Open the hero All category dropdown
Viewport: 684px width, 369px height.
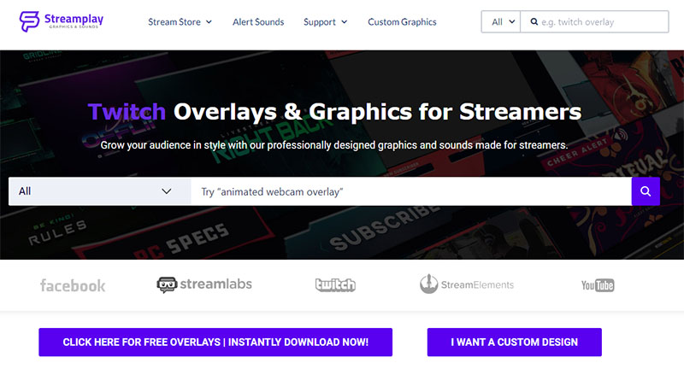pos(100,191)
